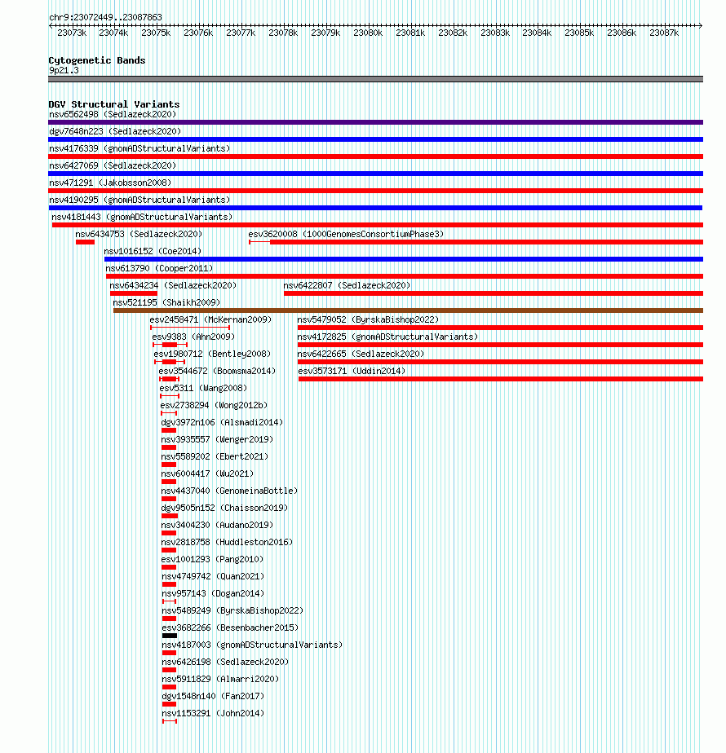Open nsv4437040 (GenomeinaBottle) label

click(x=229, y=491)
